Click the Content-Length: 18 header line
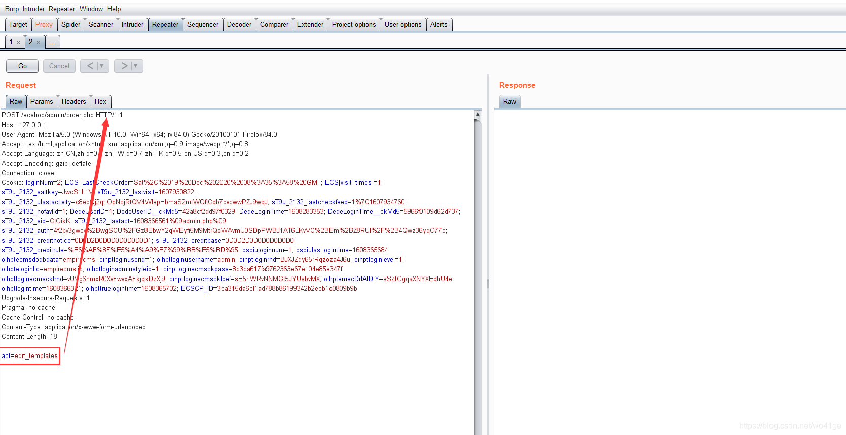Image resolution: width=846 pixels, height=435 pixels. tap(29, 336)
